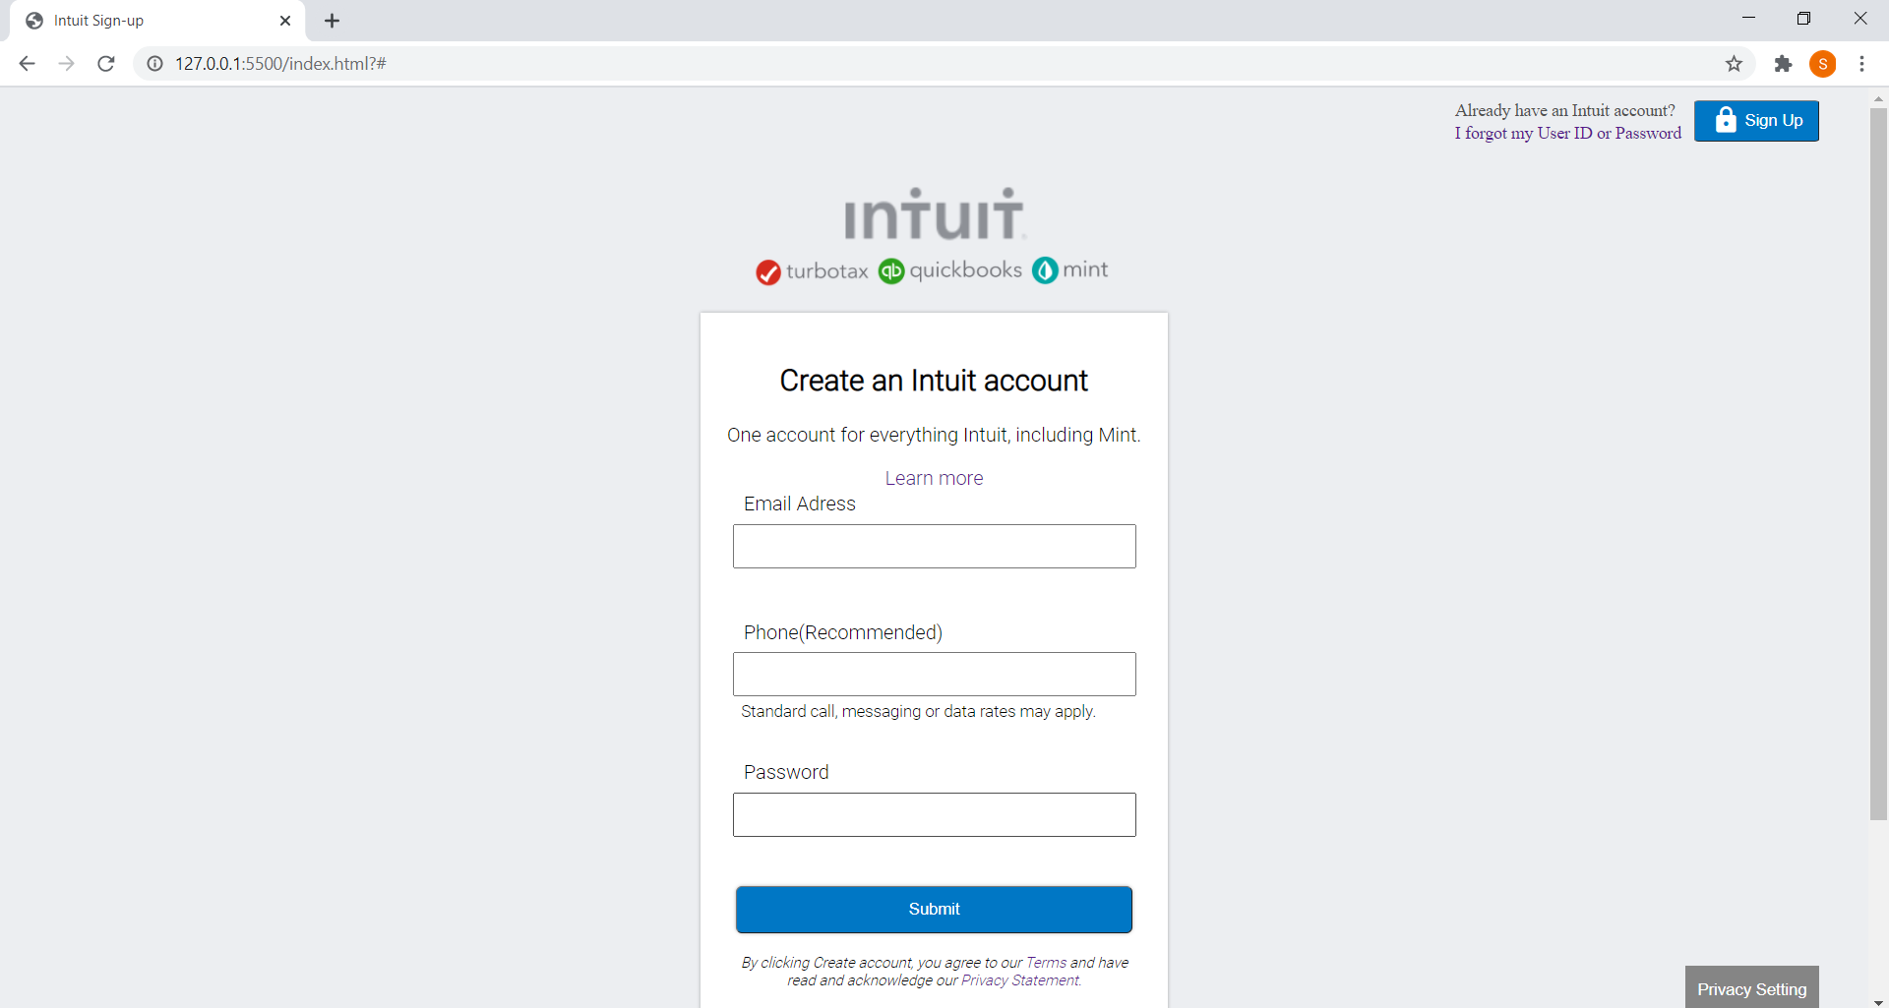This screenshot has height=1008, width=1889.
Task: Click the quickbooks green logo icon
Action: (891, 270)
